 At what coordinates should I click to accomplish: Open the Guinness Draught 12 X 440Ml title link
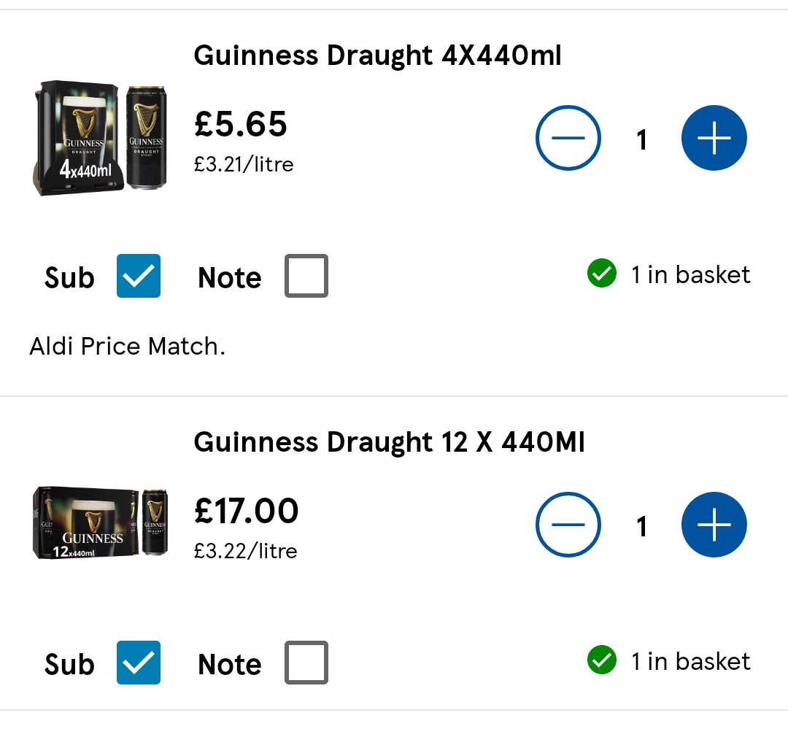pyautogui.click(x=389, y=442)
